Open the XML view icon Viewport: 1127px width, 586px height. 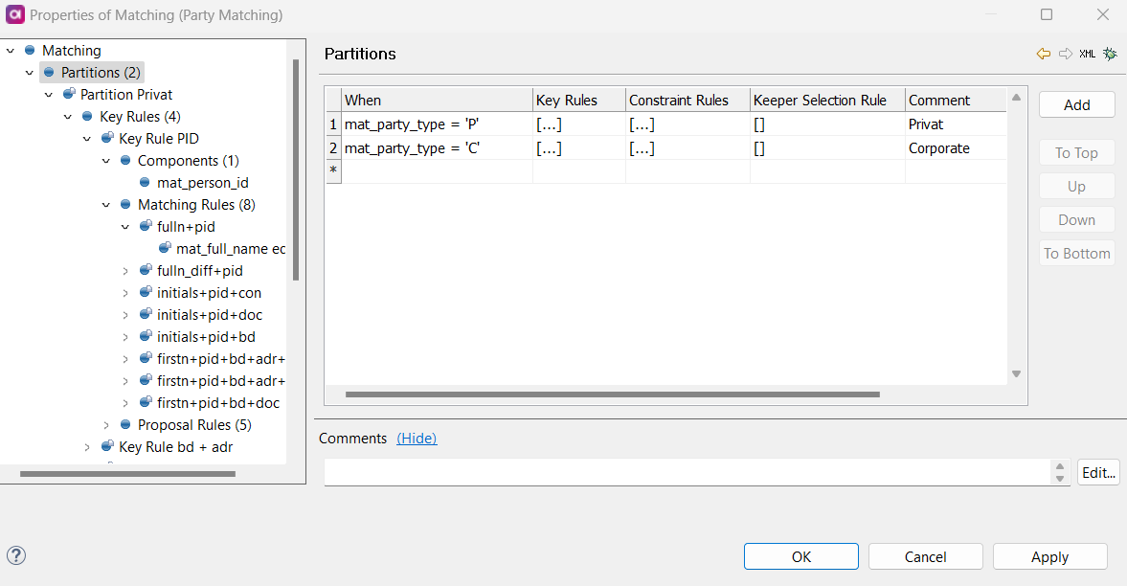tap(1088, 54)
